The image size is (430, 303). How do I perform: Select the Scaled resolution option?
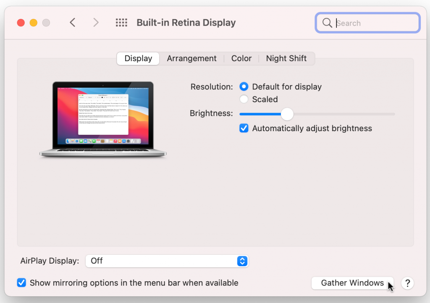[x=244, y=99]
